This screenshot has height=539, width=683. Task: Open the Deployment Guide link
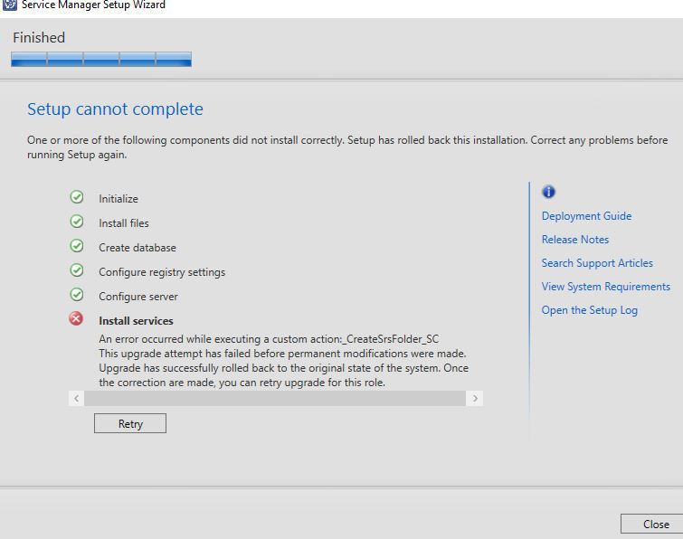586,216
